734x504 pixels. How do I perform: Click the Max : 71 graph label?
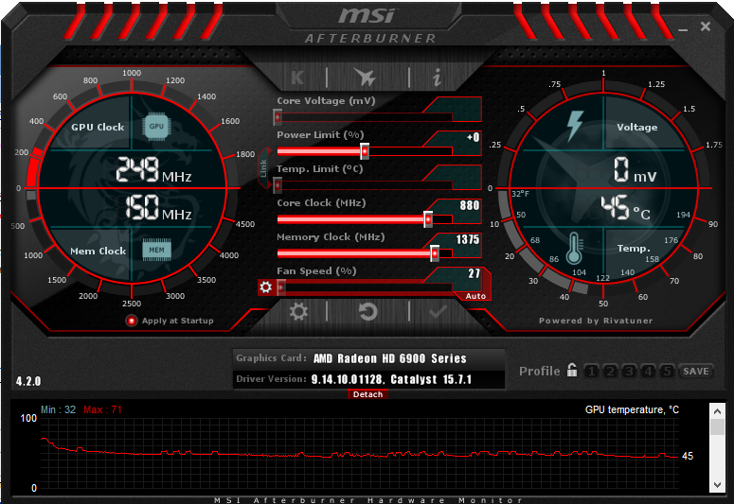click(x=103, y=409)
